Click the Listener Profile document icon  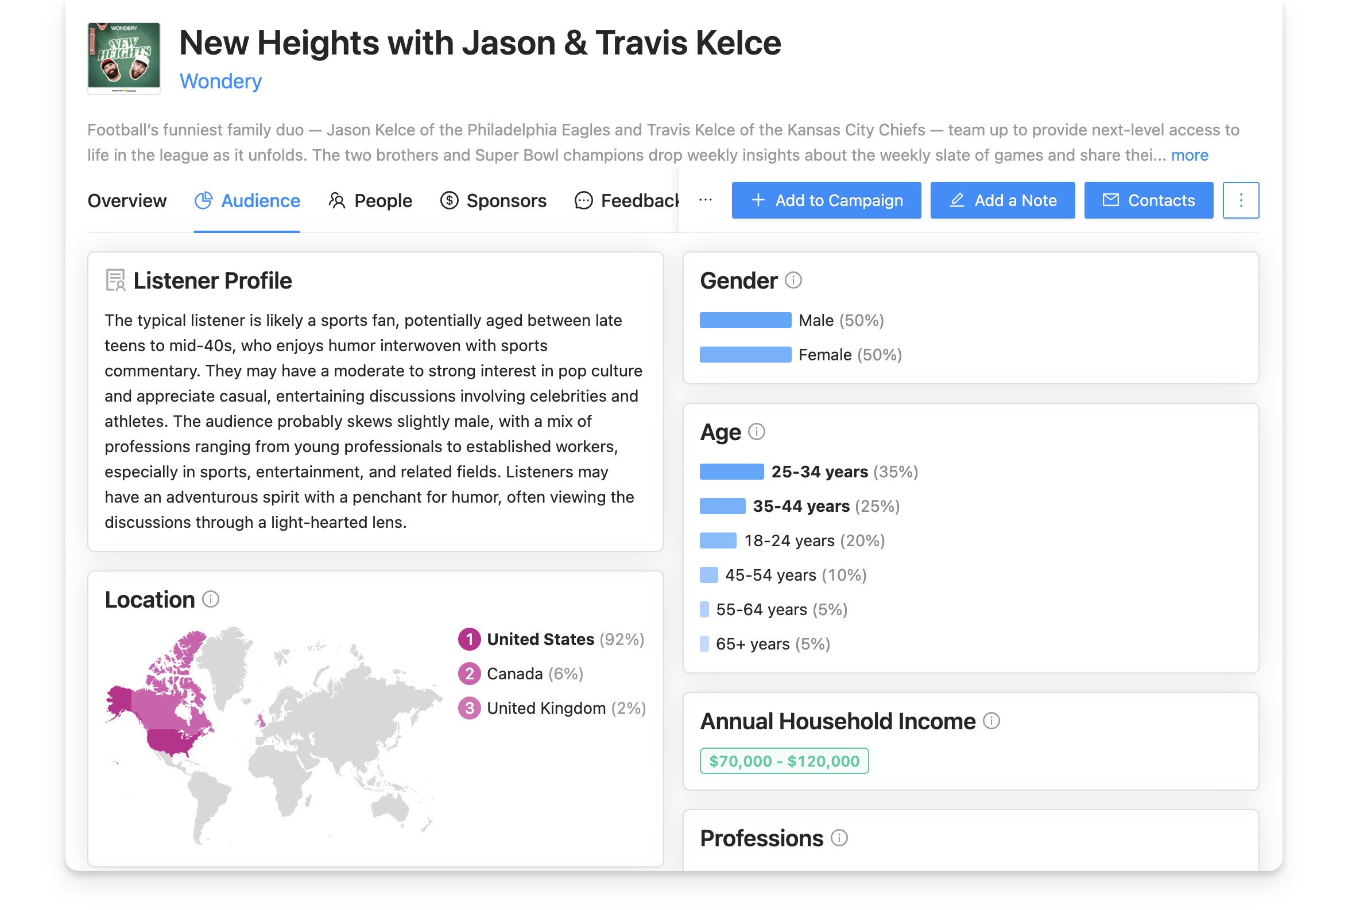pyautogui.click(x=115, y=281)
